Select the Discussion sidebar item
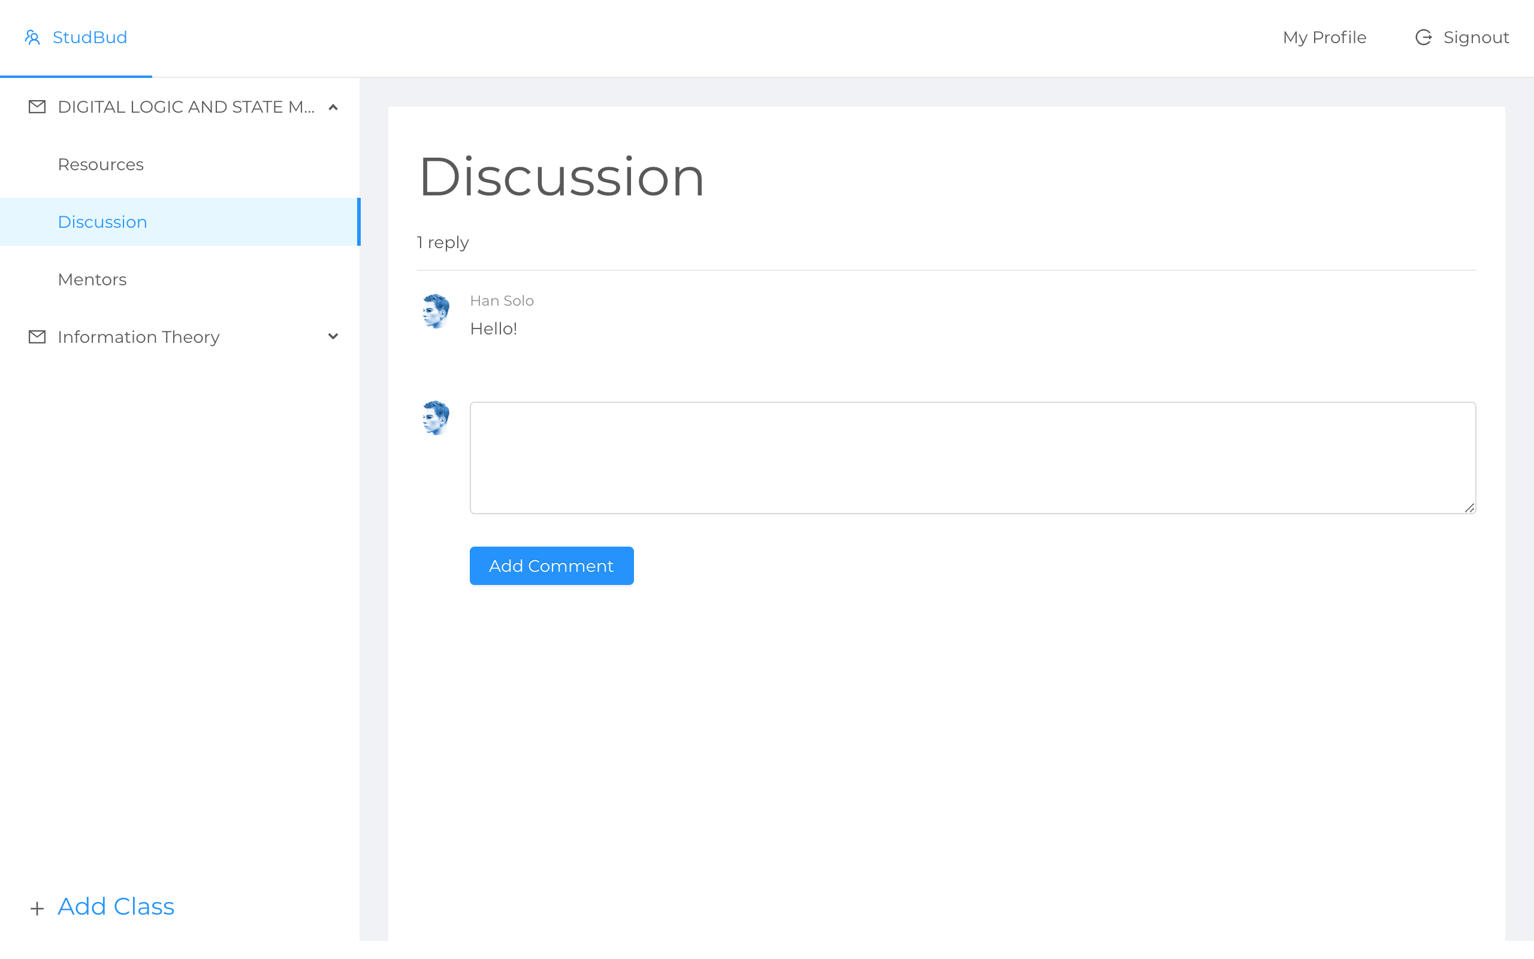The width and height of the screenshot is (1534, 959). (102, 222)
